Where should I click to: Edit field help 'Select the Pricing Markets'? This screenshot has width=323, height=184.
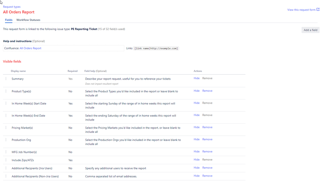(x=133, y=130)
